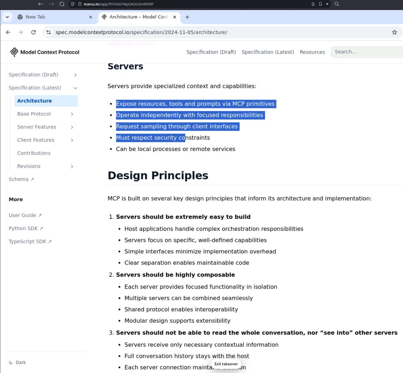
Task: Go back in inner browser
Action: (x=8, y=32)
